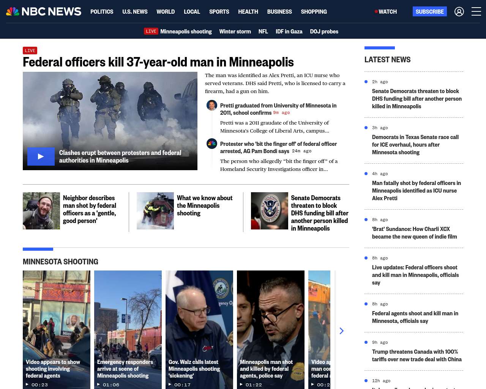Click the reporter avatar beside Pretti graduated story
Viewport: 486px width, 389px height.
(212, 105)
